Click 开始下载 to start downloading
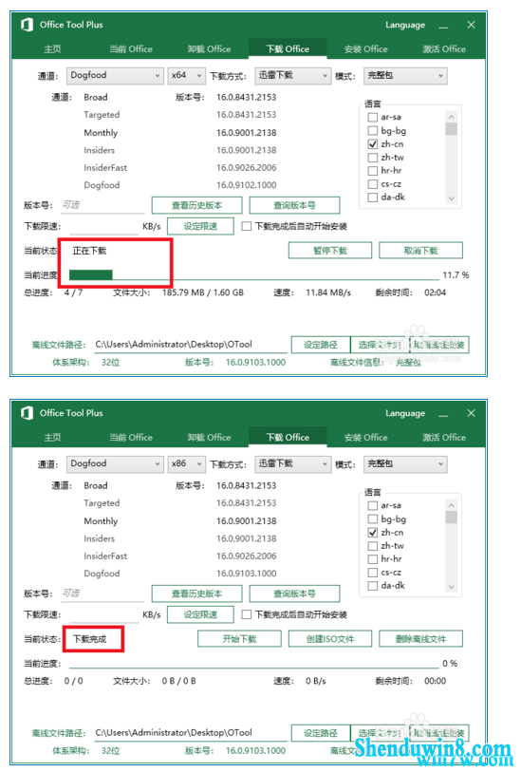This screenshot has height=772, width=521. pos(239,638)
